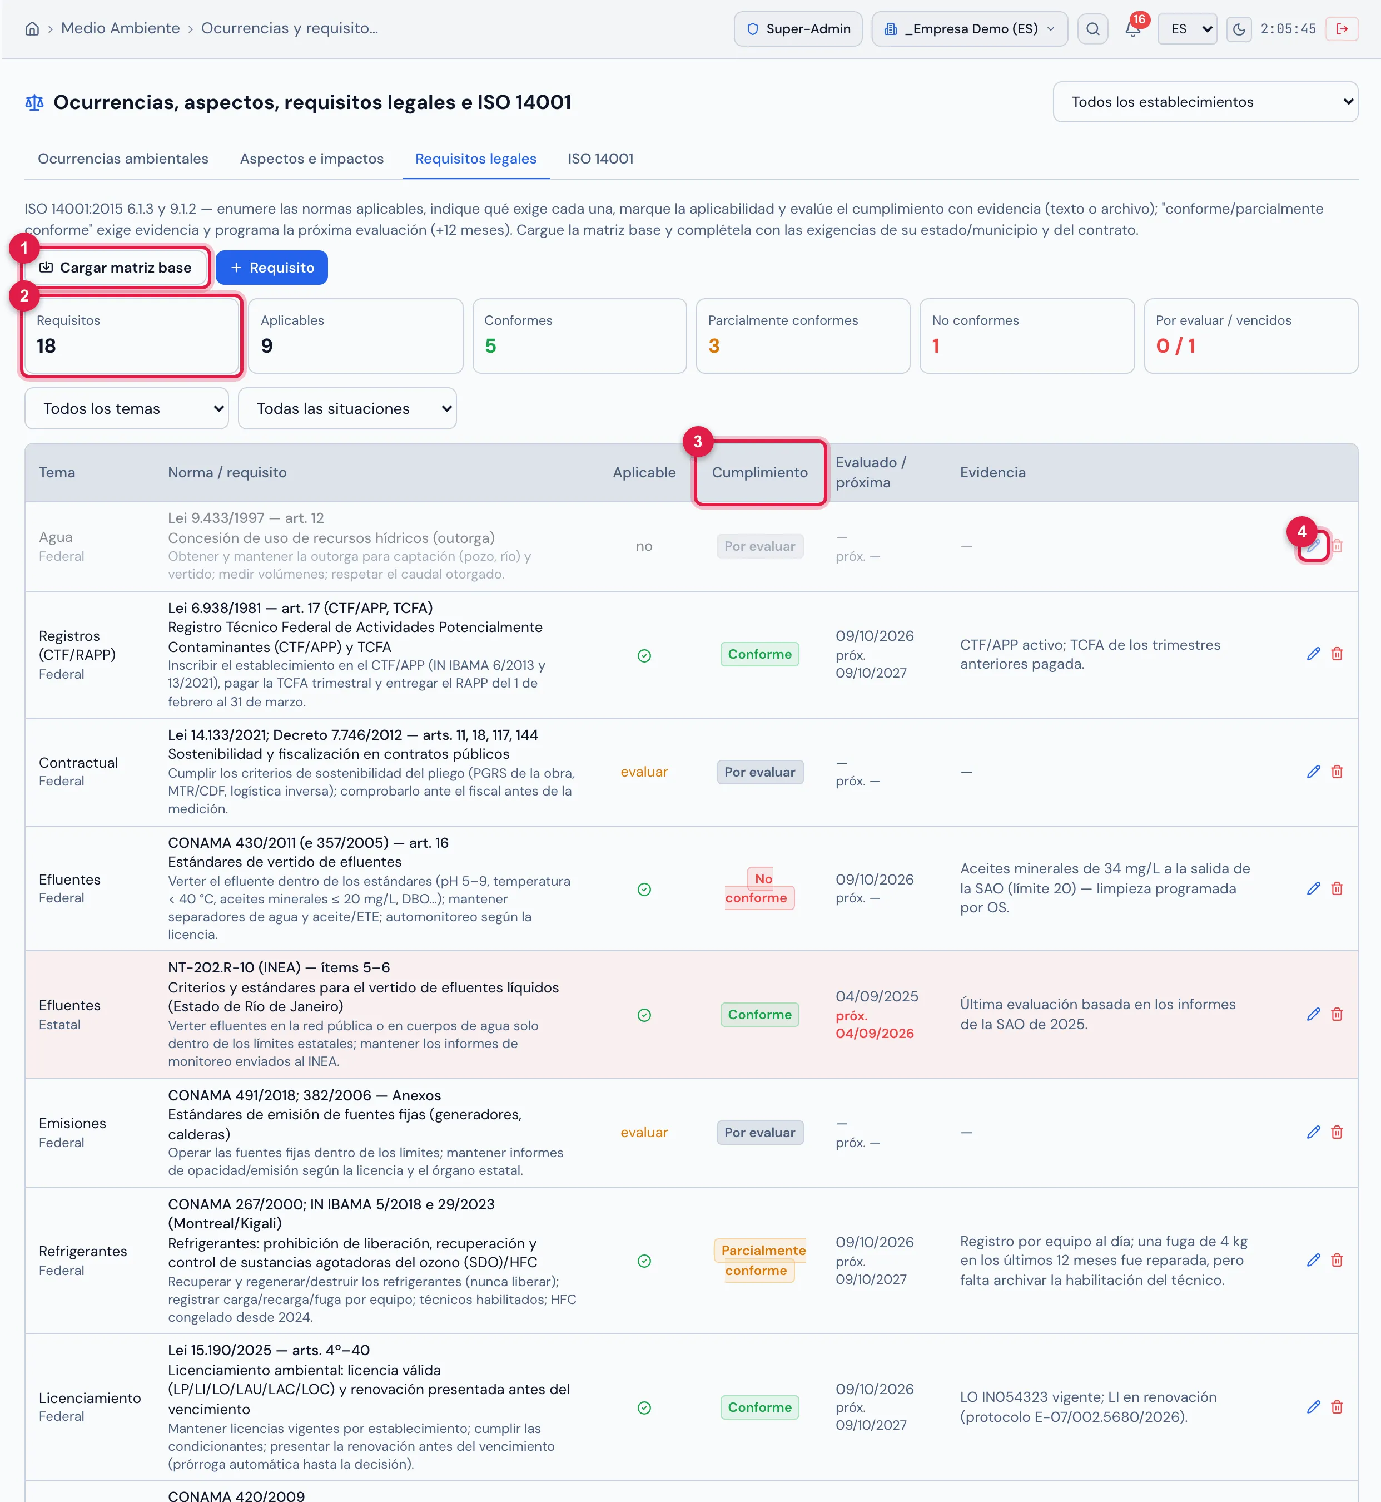Delete the Lei 15.190/2025 licensing row
This screenshot has height=1502, width=1381.
coord(1337,1407)
